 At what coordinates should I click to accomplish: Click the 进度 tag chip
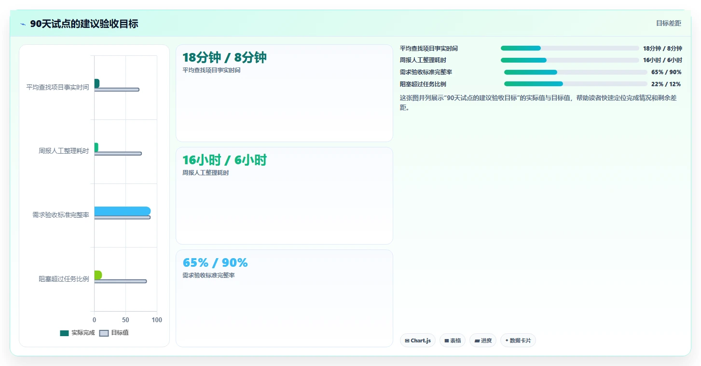pos(483,340)
